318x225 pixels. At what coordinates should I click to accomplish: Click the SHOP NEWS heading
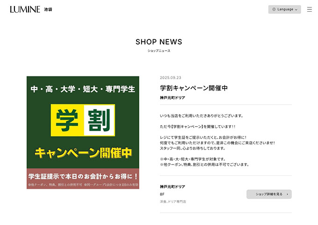pos(159,42)
